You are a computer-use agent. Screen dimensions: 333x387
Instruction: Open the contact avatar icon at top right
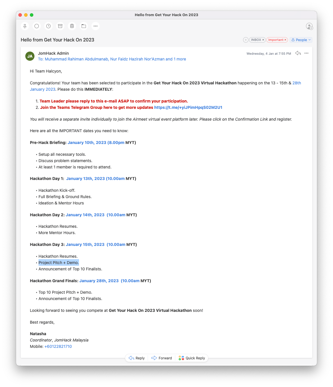(309, 26)
